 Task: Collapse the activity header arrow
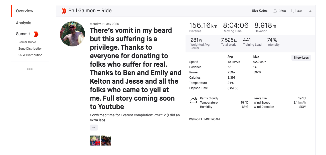[310, 11]
